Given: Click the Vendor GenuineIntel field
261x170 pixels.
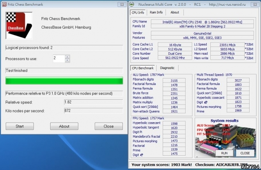Looking at the screenshot, I should 202,34.
